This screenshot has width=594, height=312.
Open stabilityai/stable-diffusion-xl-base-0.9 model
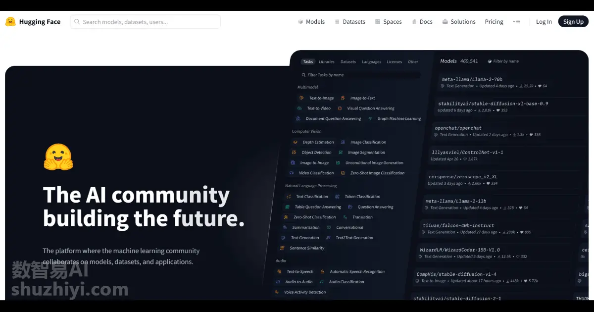click(493, 104)
